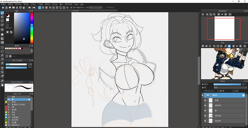Click the Redo arrow in top toolbar
Screen dimensions: 248x128
pyautogui.click(x=34, y=8)
